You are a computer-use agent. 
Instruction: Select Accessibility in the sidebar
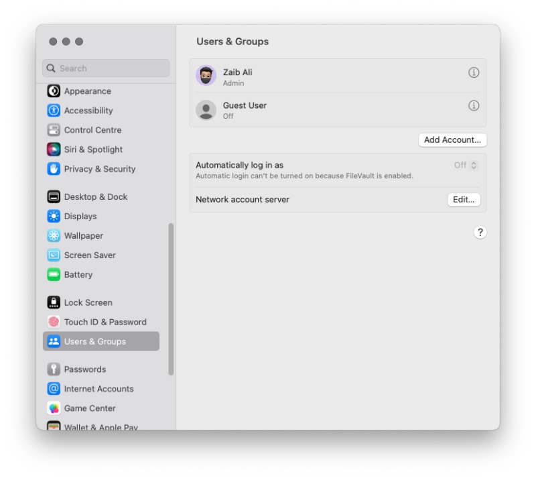[101, 111]
